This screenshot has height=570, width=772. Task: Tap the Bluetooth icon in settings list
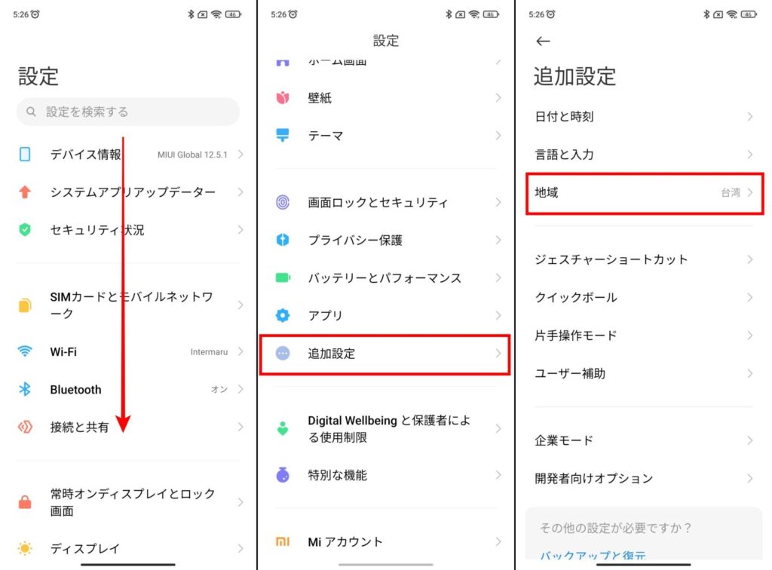coord(25,390)
